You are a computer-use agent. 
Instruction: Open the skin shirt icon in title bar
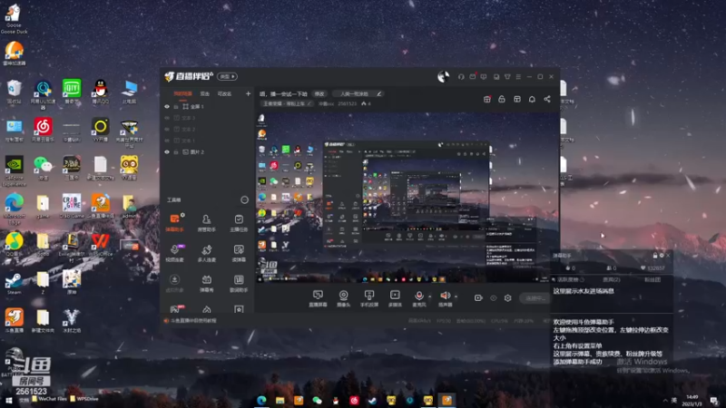(x=507, y=77)
